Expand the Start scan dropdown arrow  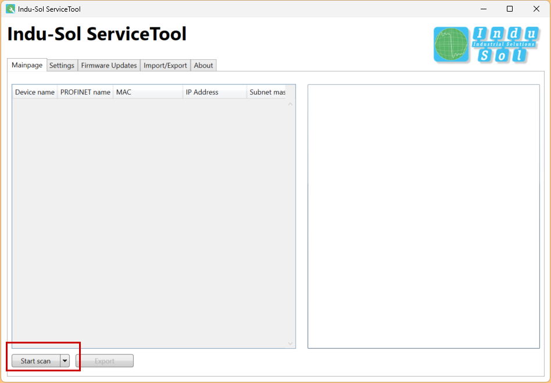tap(65, 361)
